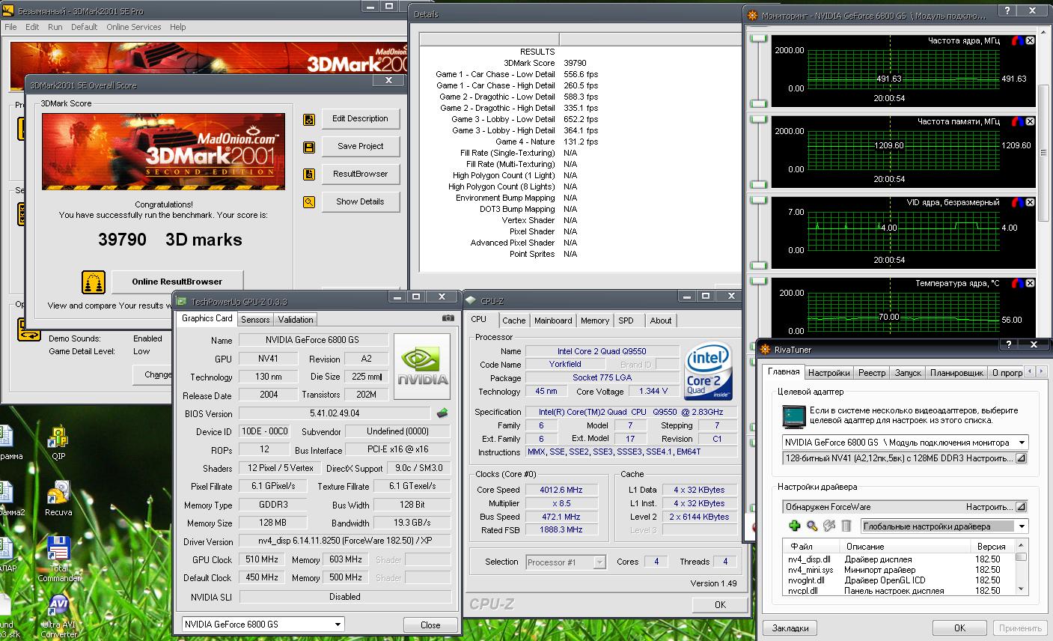The image size is (1053, 641).
Task: Select nv4_disp.dll row in RivaTuner file list
Action: tap(898, 559)
